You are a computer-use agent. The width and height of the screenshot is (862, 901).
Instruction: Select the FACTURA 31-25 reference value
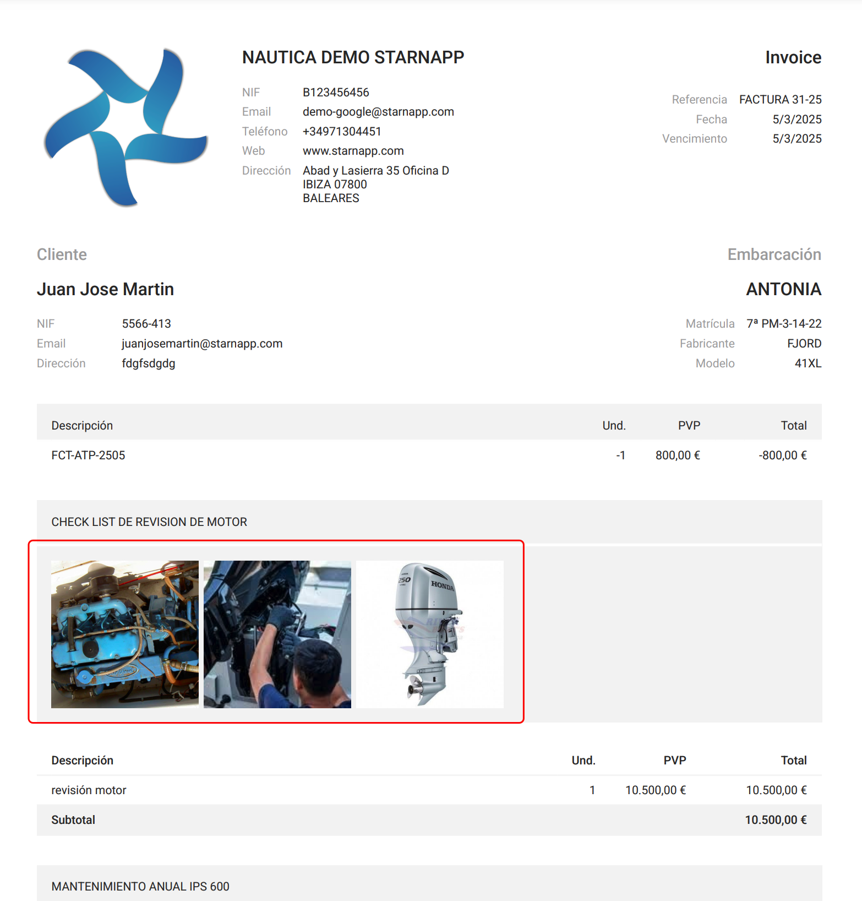coord(780,100)
